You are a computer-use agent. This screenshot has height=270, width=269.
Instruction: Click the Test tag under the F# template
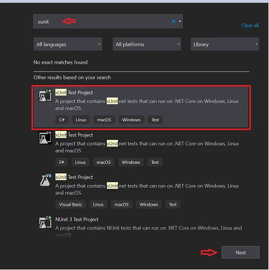pyautogui.click(x=155, y=162)
